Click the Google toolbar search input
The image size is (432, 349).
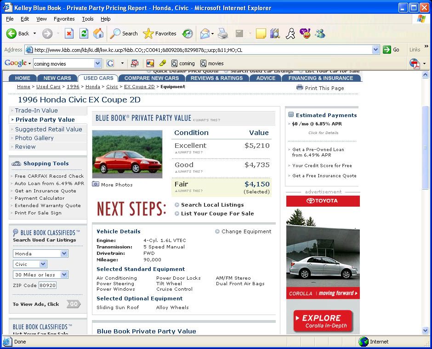pyautogui.click(x=64, y=63)
